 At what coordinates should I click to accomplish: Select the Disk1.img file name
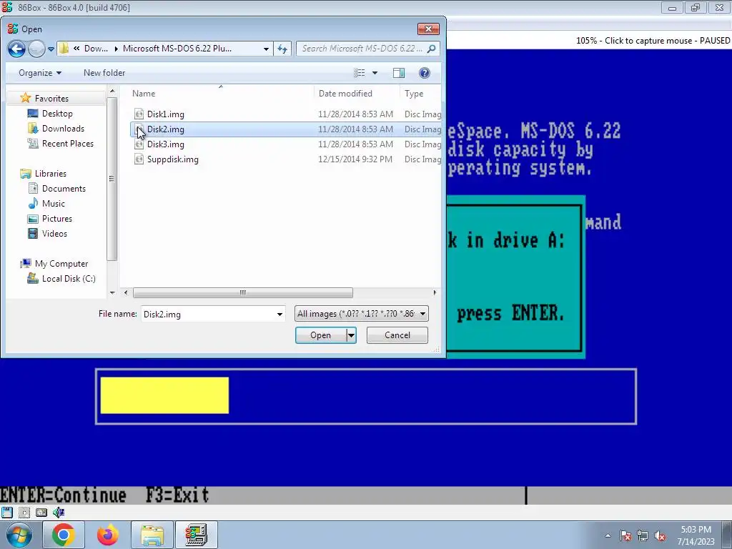[166, 114]
